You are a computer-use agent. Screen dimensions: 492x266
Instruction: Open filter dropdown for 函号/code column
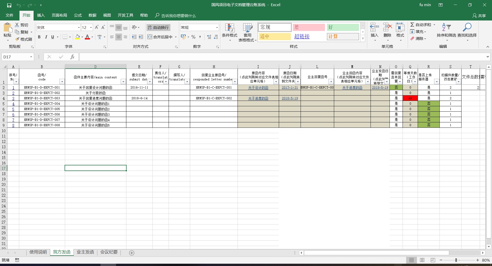pyautogui.click(x=62, y=82)
